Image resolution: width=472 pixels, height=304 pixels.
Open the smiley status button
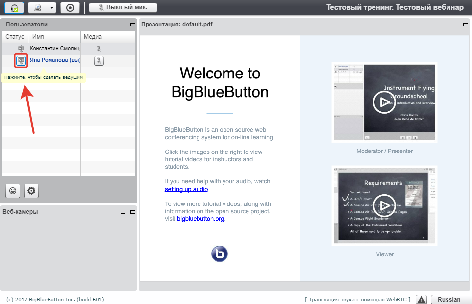(13, 191)
